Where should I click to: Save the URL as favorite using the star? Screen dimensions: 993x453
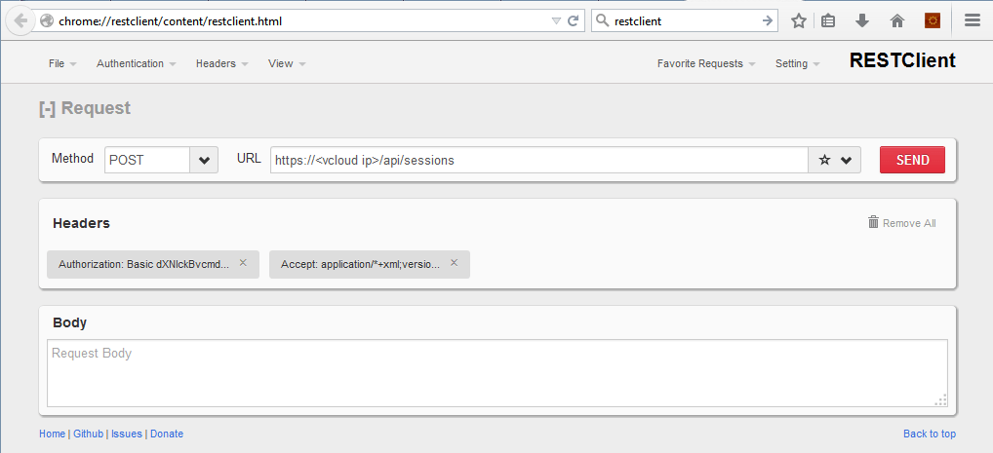click(x=824, y=160)
